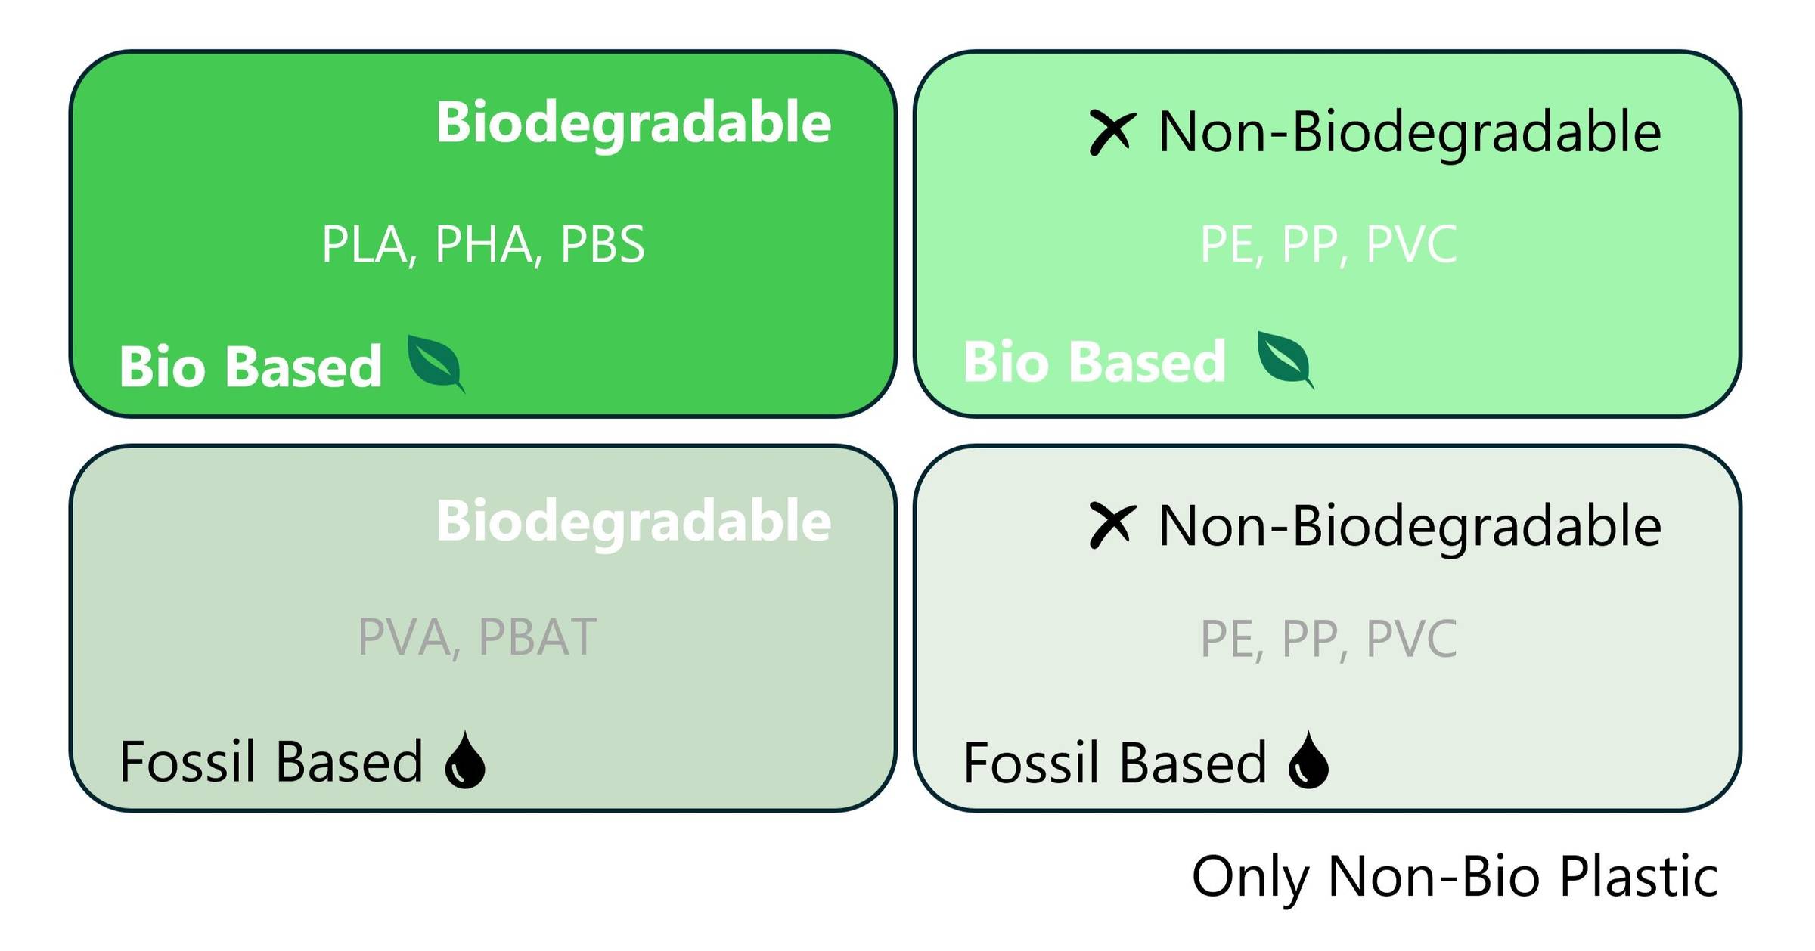
Task: Select the PVA, PBAT text
Action: 477,637
